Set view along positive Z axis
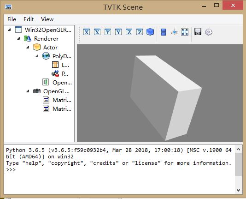The height and width of the screenshot is (199, 246). [x=129, y=32]
